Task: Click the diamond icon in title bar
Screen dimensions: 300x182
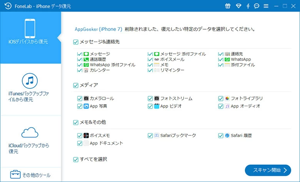Action: [238, 6]
